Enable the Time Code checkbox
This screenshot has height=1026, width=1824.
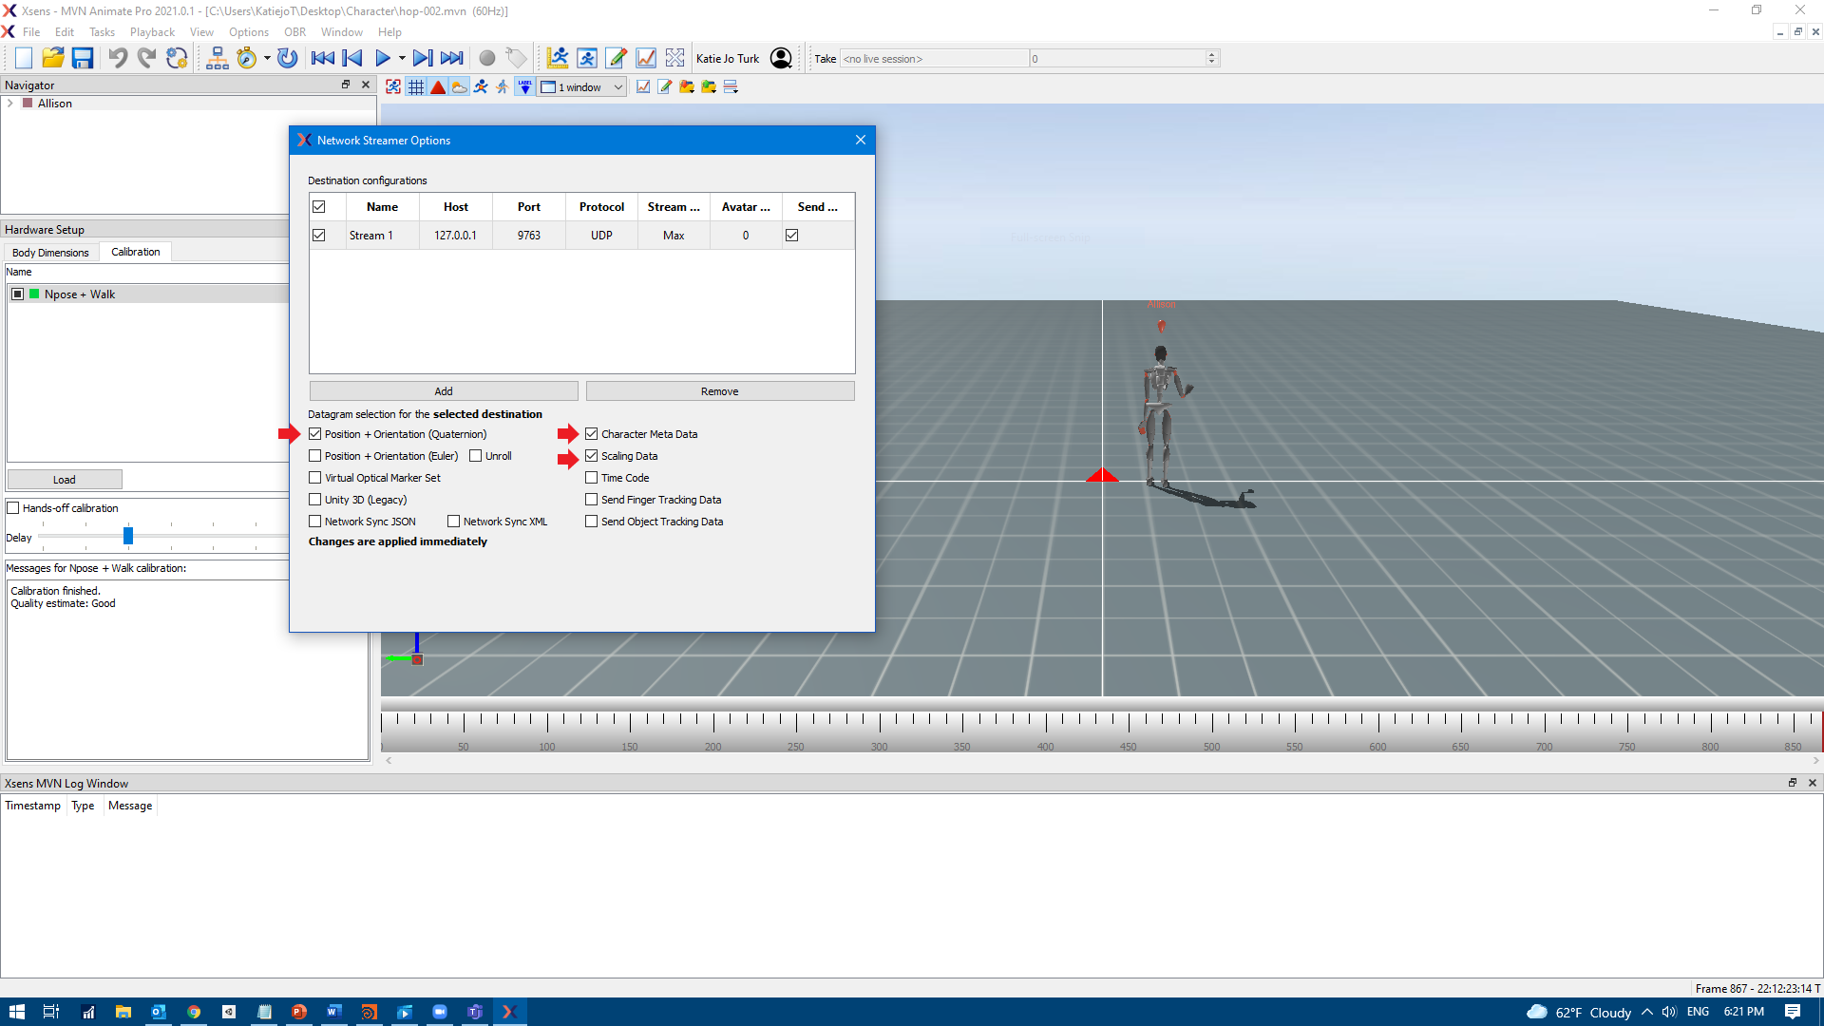point(592,478)
